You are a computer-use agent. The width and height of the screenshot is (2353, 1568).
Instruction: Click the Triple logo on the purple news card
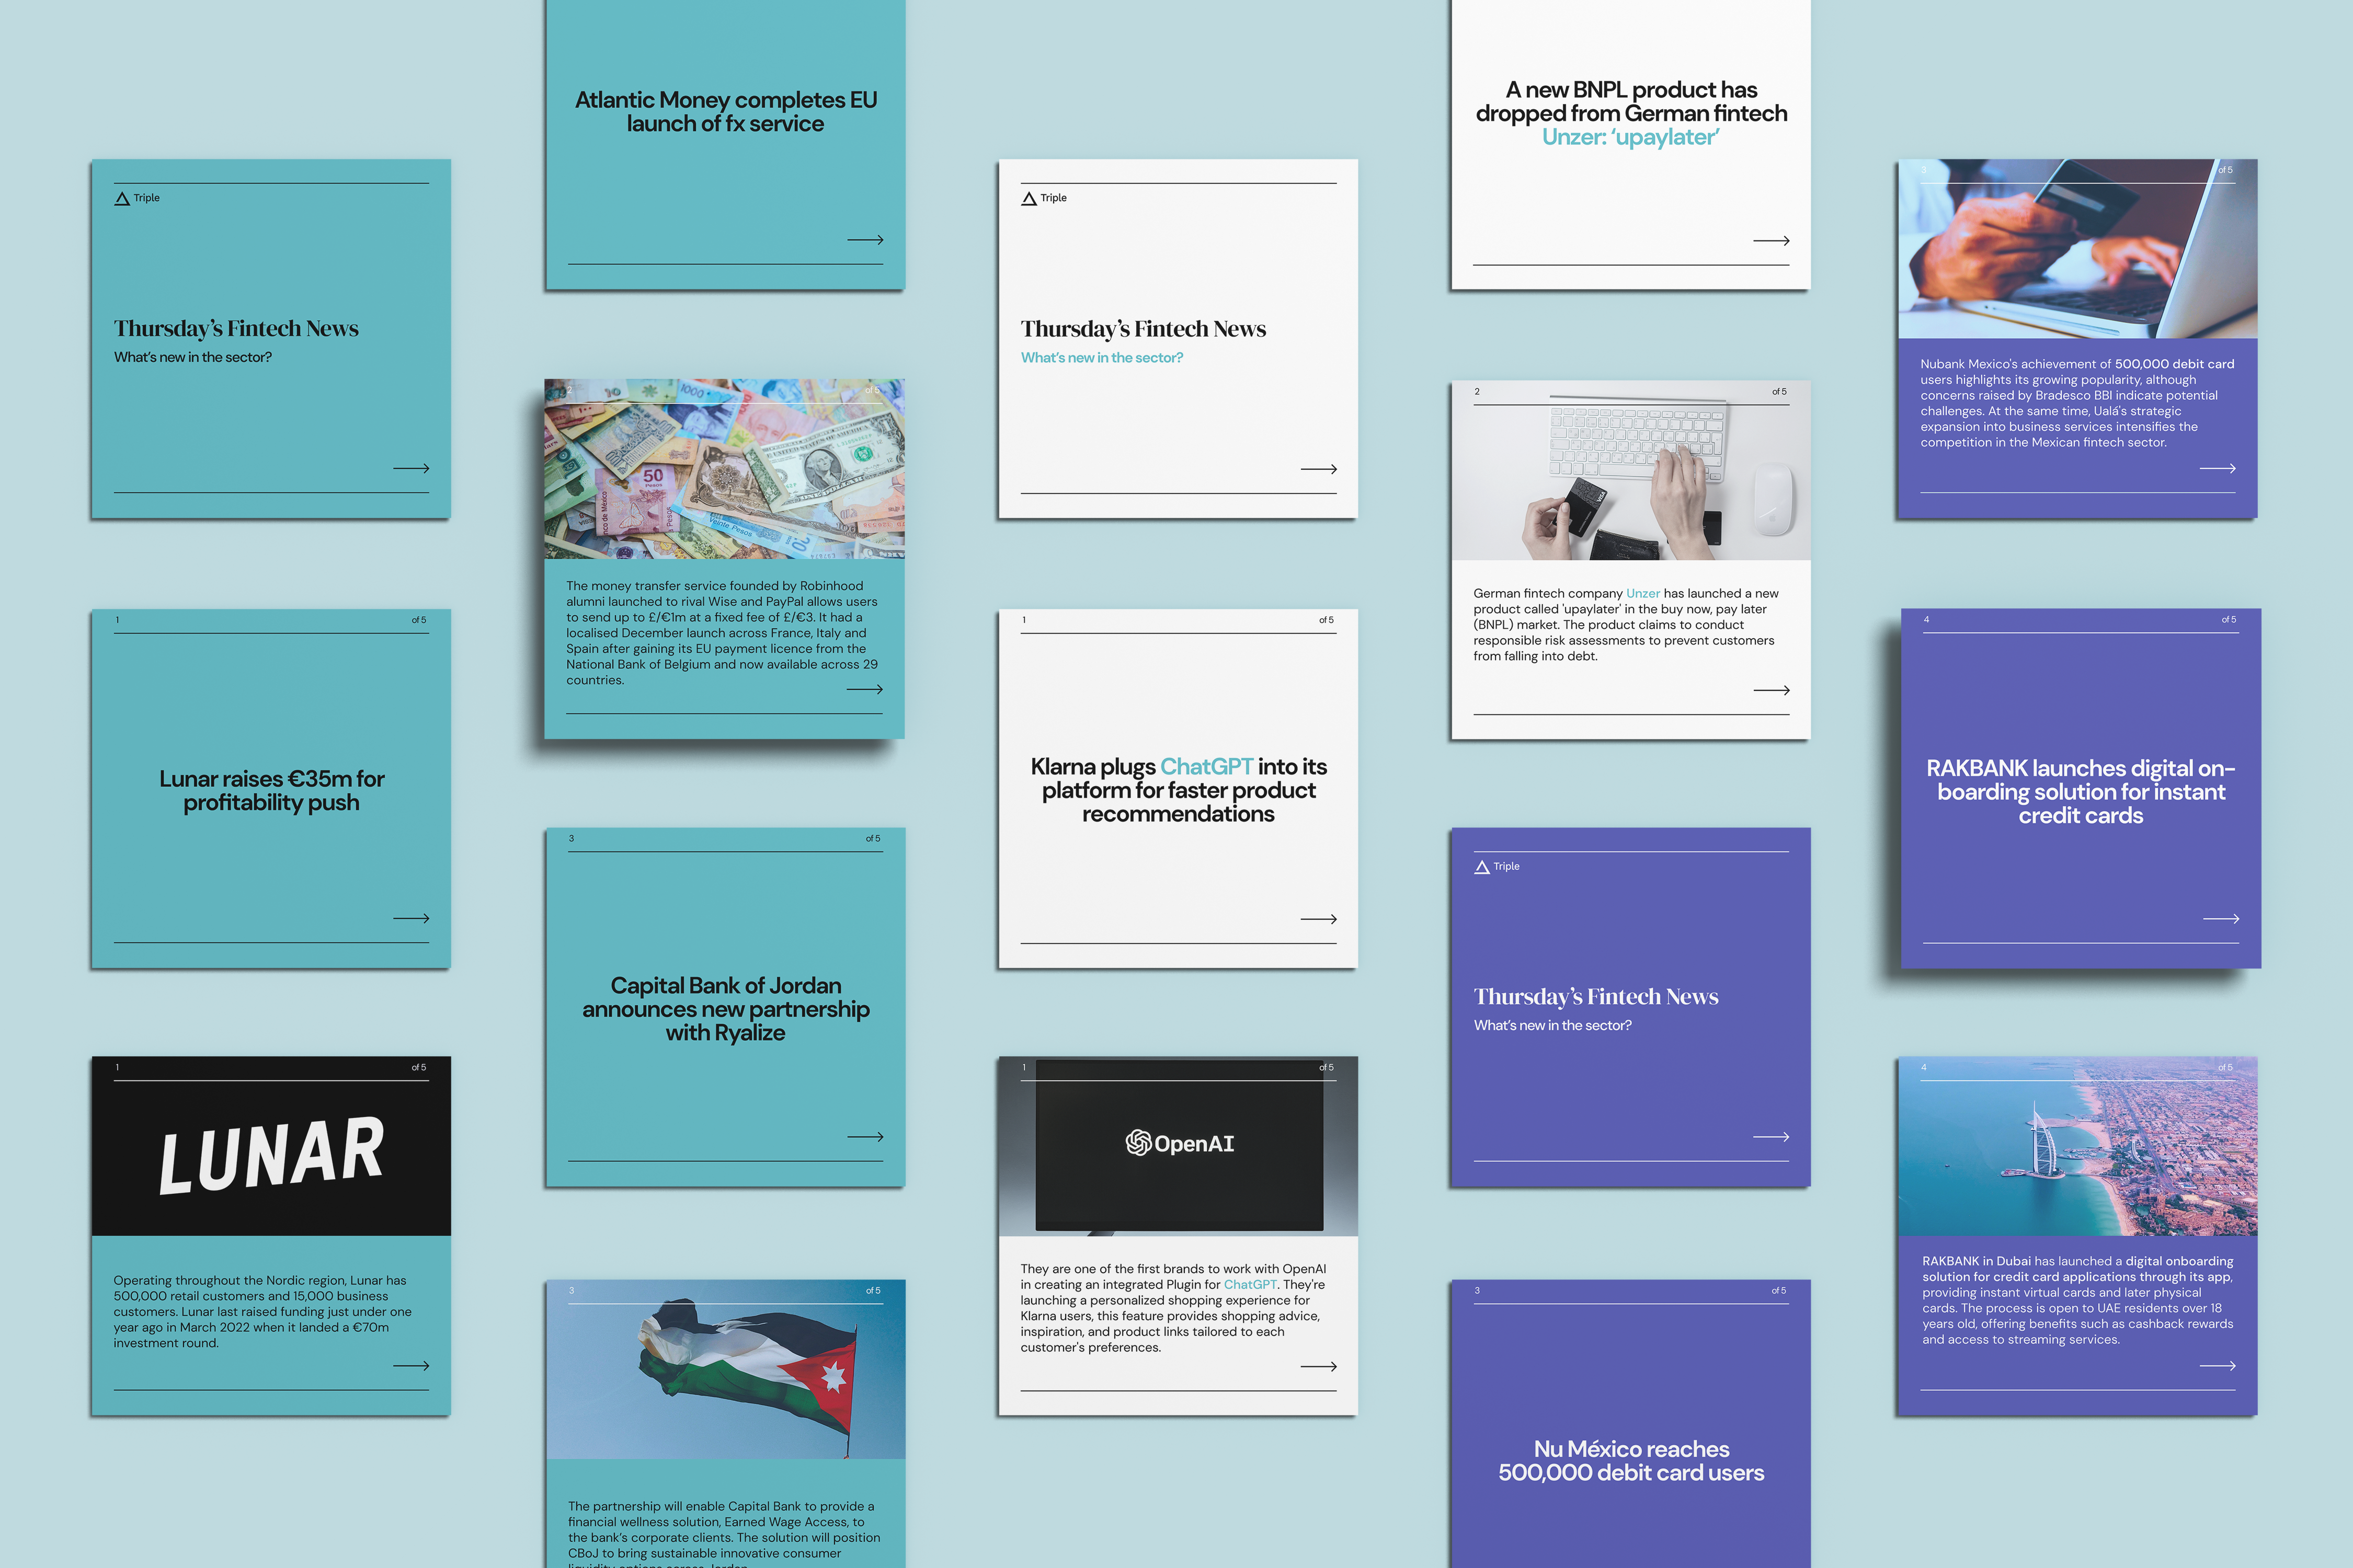(x=1497, y=866)
